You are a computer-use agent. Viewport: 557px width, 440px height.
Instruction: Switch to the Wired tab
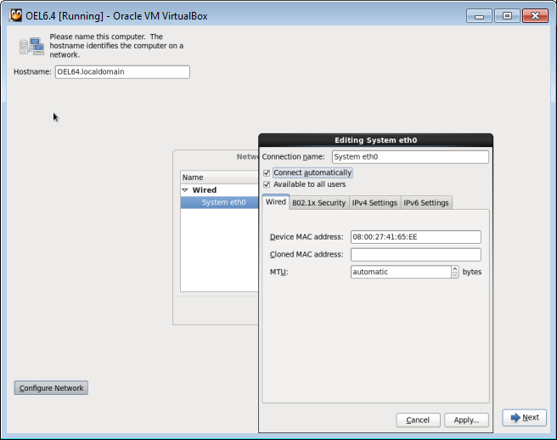[276, 202]
